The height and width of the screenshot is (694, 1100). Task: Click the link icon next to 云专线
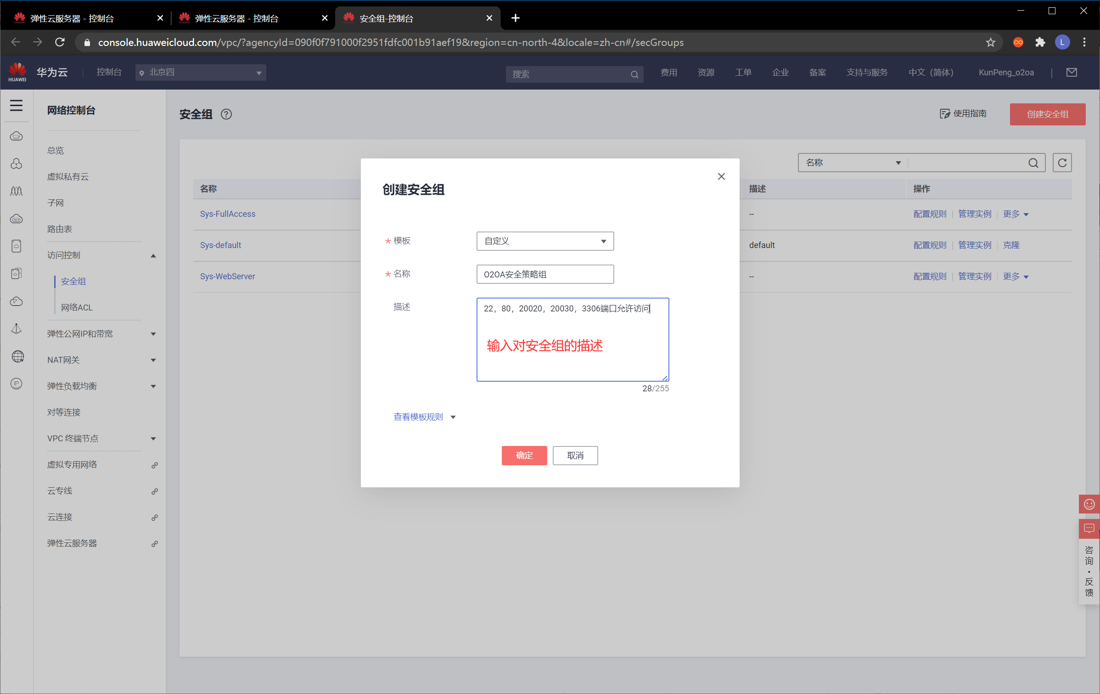[155, 491]
